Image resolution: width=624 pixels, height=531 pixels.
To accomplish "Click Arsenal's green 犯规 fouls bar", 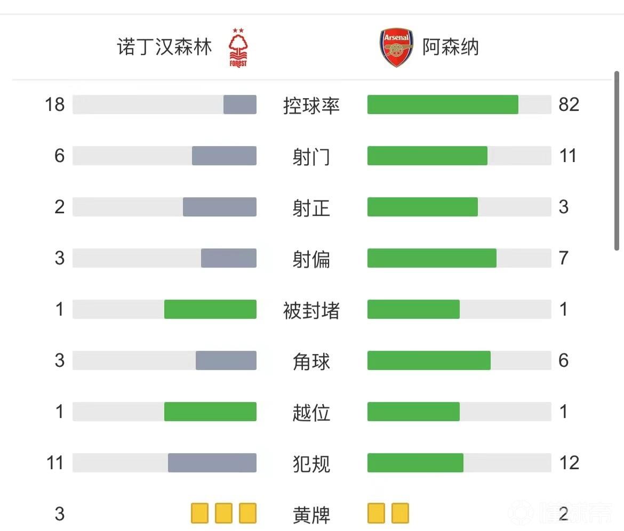I will (415, 463).
